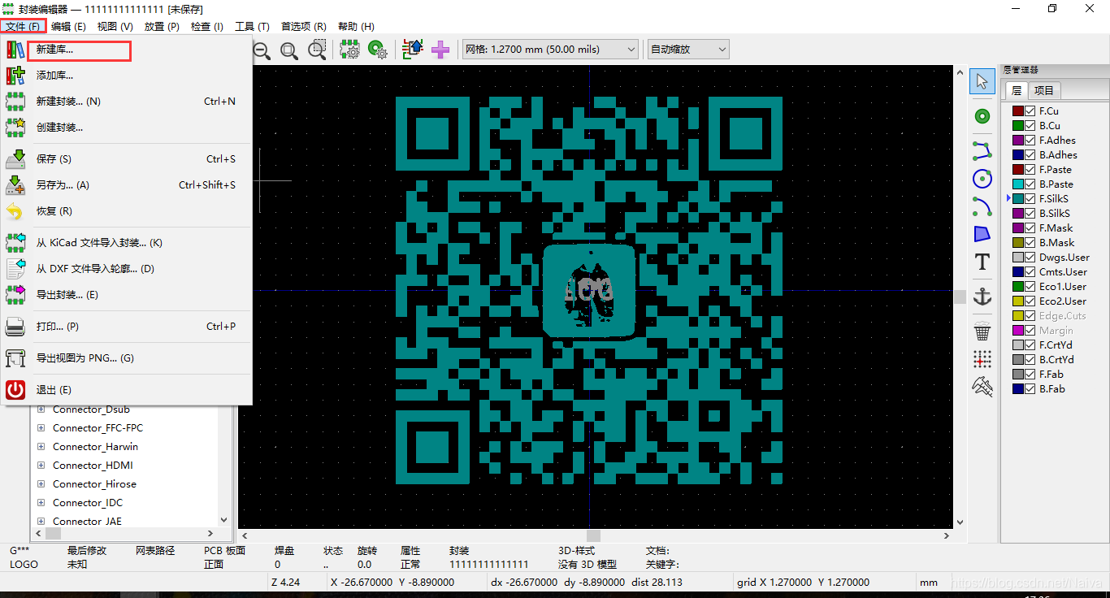This screenshot has height=598, width=1110.
Task: Select the delete (trash) tool
Action: 982,331
